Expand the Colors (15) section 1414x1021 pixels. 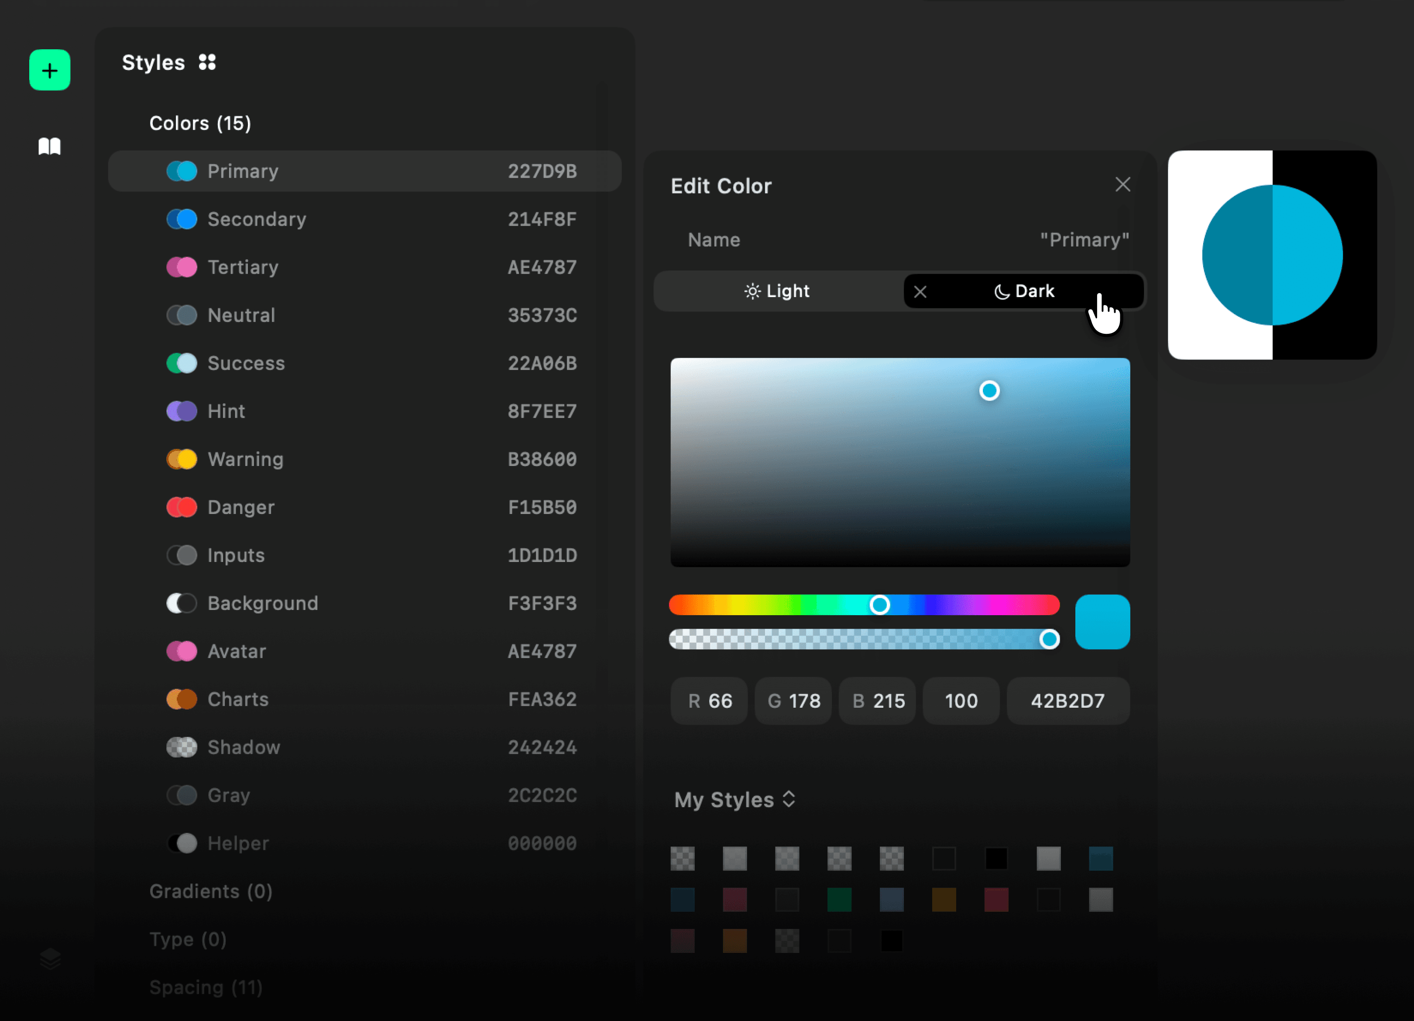click(200, 123)
